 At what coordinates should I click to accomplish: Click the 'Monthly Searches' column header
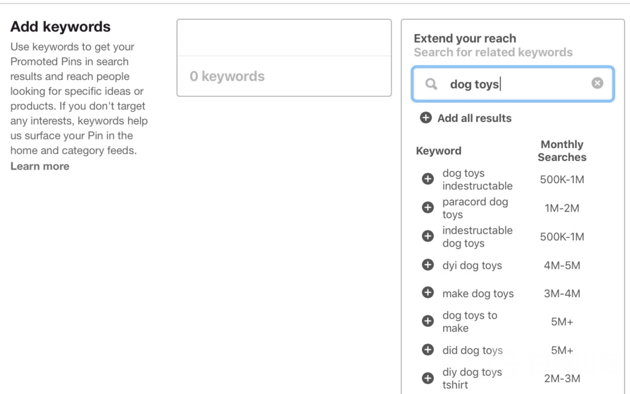click(x=562, y=150)
